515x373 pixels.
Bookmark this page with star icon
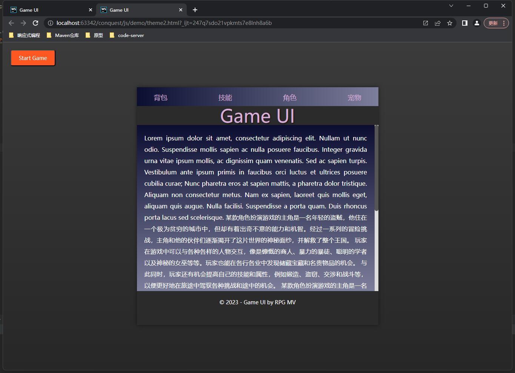(x=450, y=23)
